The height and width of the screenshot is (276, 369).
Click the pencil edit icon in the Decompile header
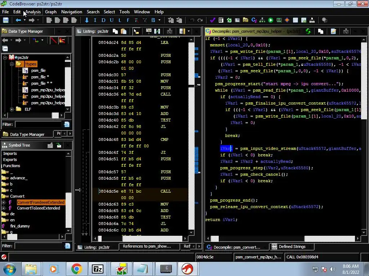[x=333, y=31]
